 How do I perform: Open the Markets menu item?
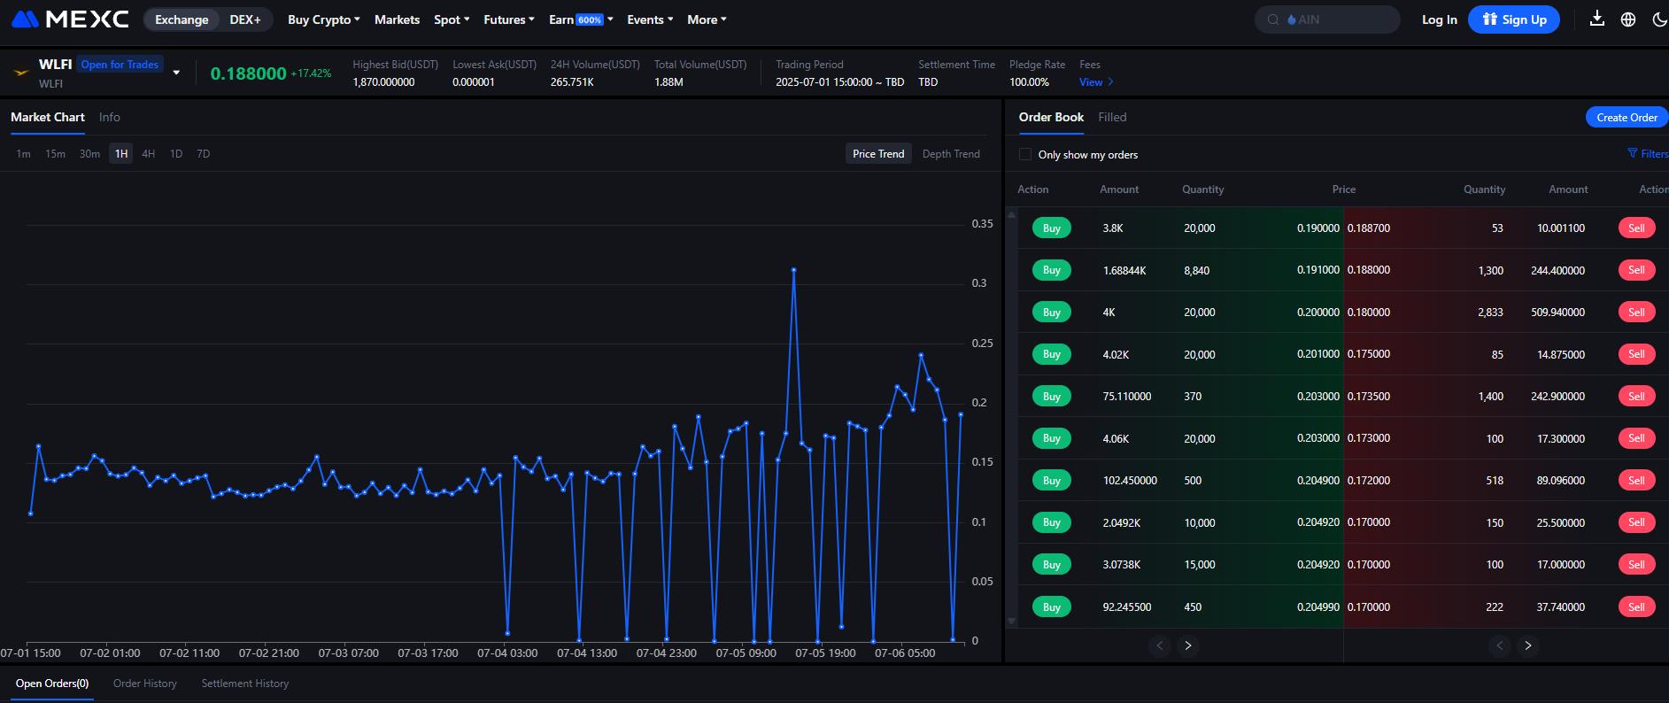click(x=397, y=19)
